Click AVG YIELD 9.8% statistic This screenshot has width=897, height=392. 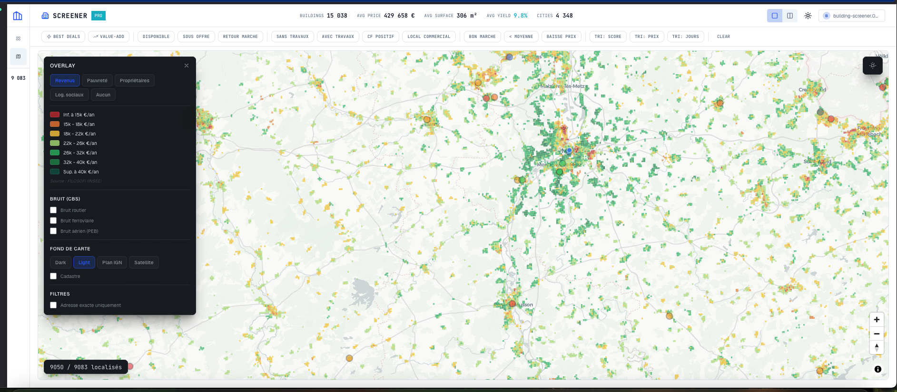pos(507,16)
